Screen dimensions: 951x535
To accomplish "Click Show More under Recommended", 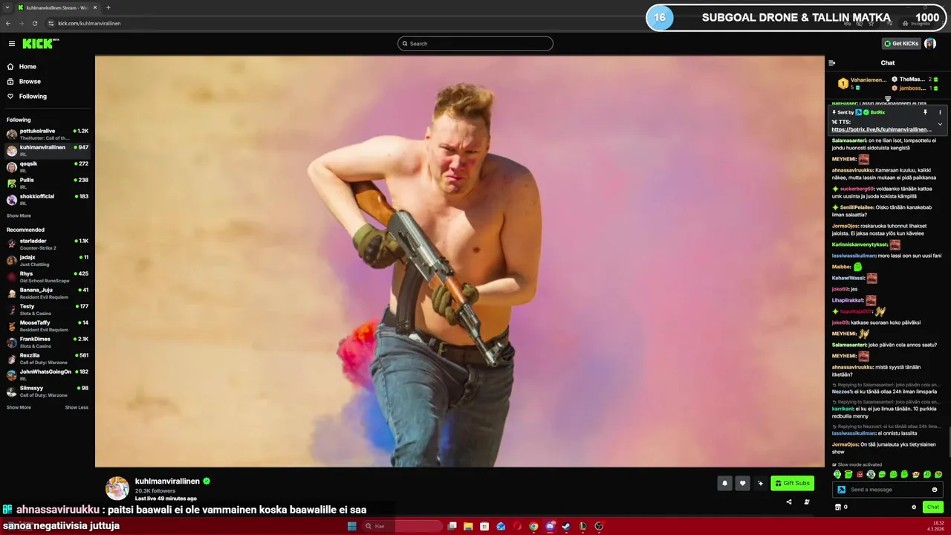I will click(x=19, y=407).
